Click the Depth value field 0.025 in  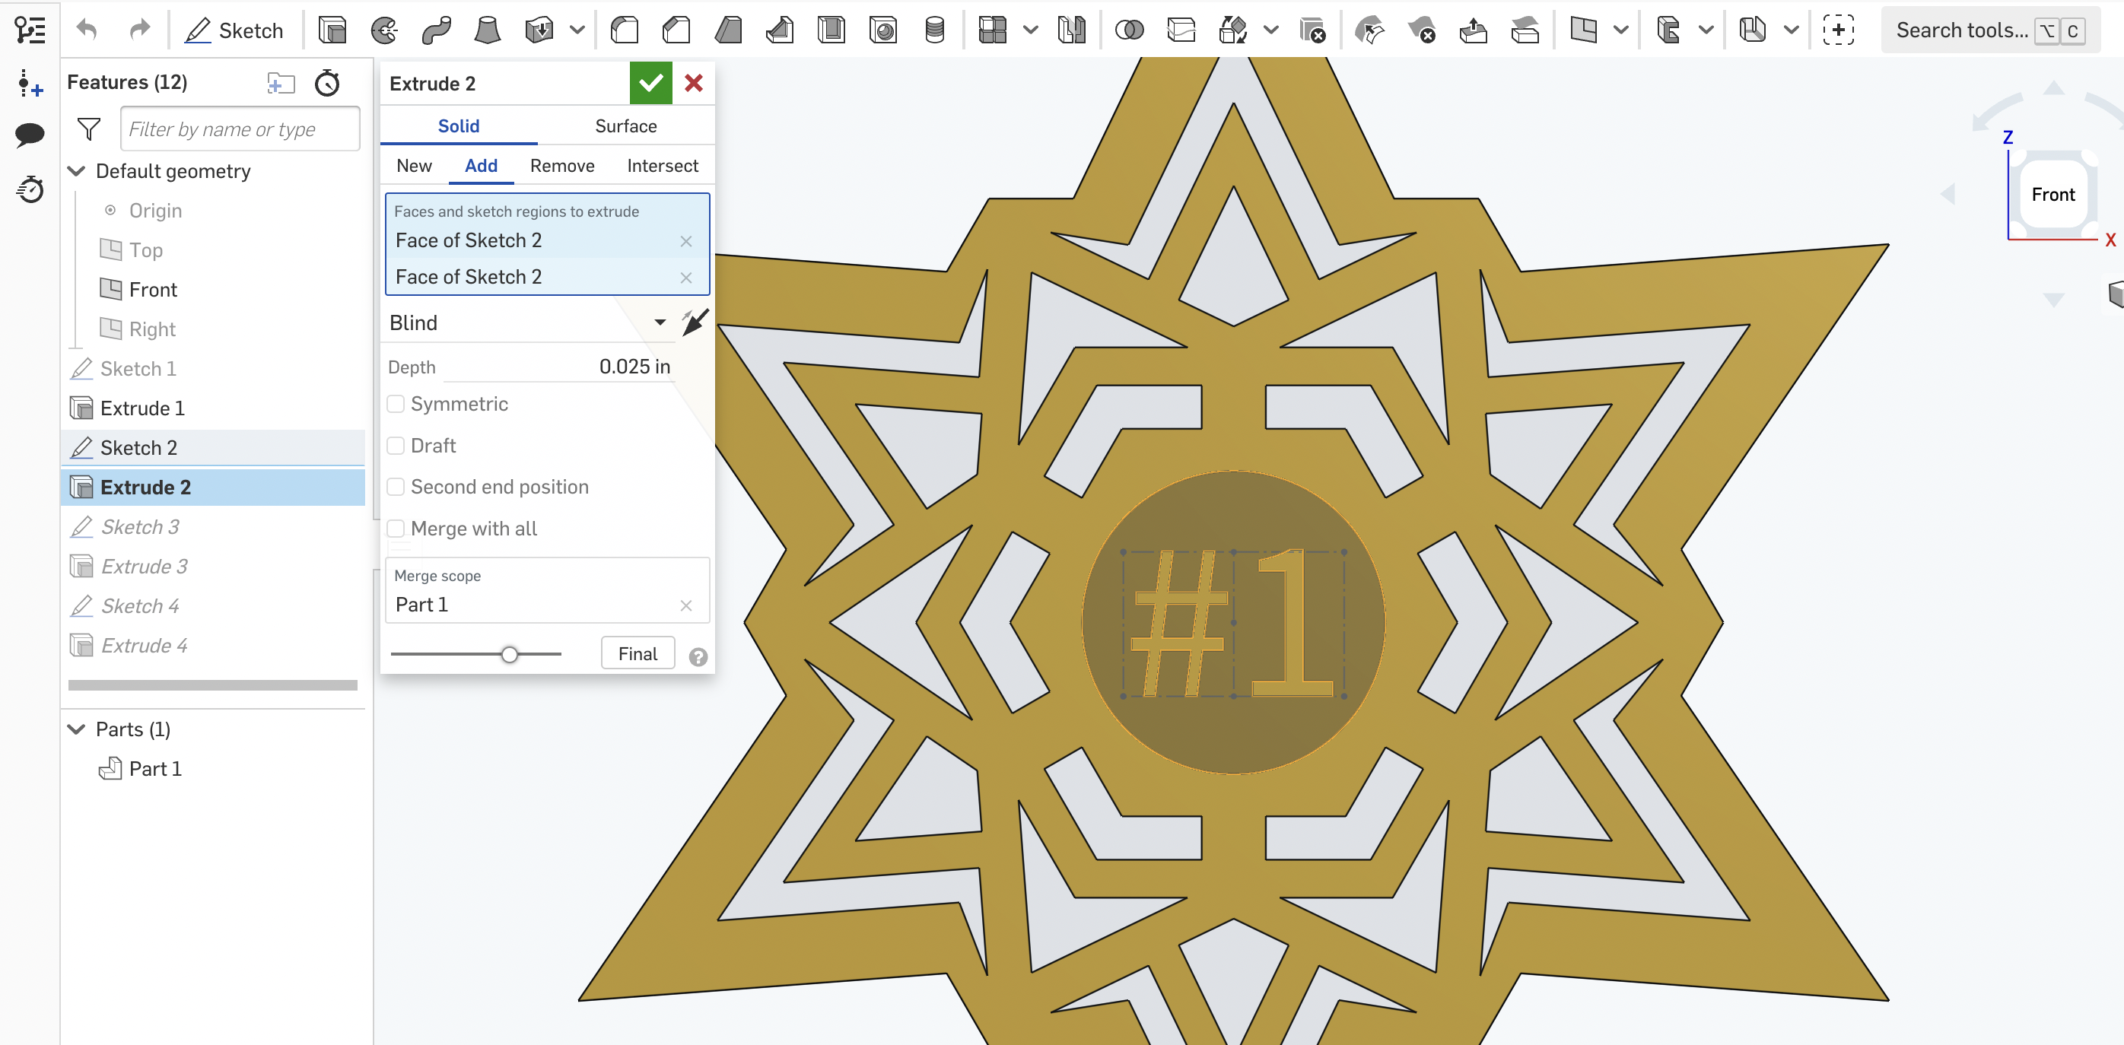558,367
